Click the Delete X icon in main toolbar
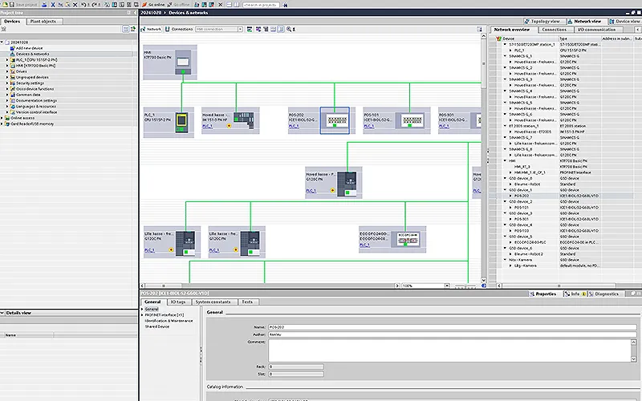Screen dimensions: 642x401 [75, 5]
